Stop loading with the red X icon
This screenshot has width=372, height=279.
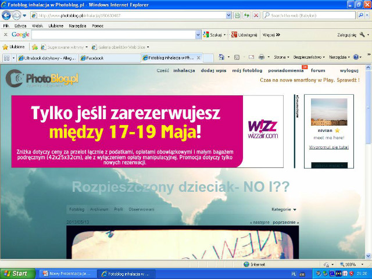tap(256, 16)
